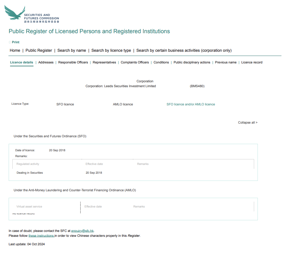The height and width of the screenshot is (255, 286).
Task: Click the Effective date header in SFO table
Action: tap(94, 164)
